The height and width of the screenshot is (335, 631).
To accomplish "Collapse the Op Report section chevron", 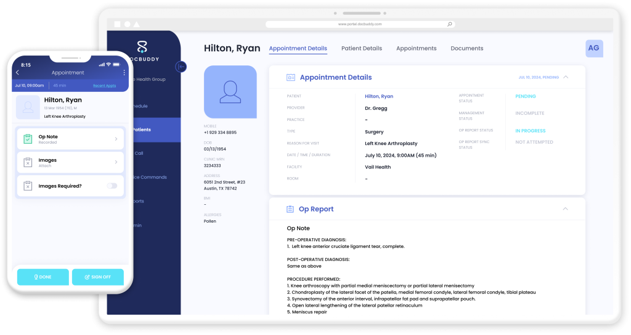I will click(566, 209).
